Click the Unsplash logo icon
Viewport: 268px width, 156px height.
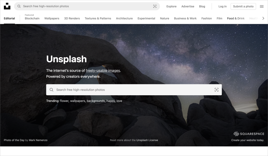pos(7,6)
